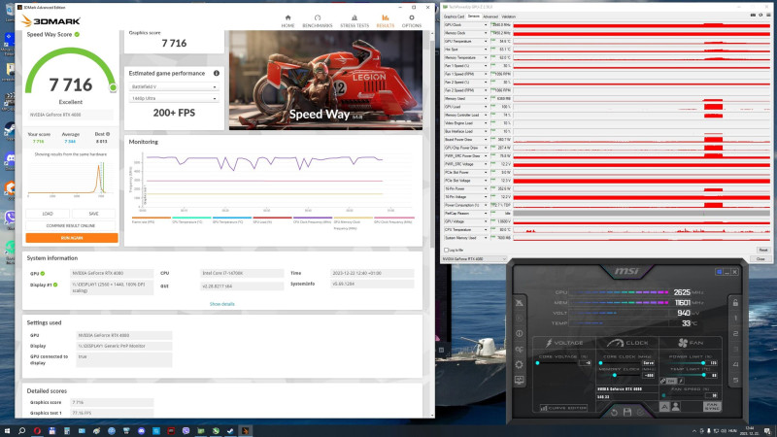Switch to Validation tab in GPU-Z
The height and width of the screenshot is (437, 777).
(508, 17)
